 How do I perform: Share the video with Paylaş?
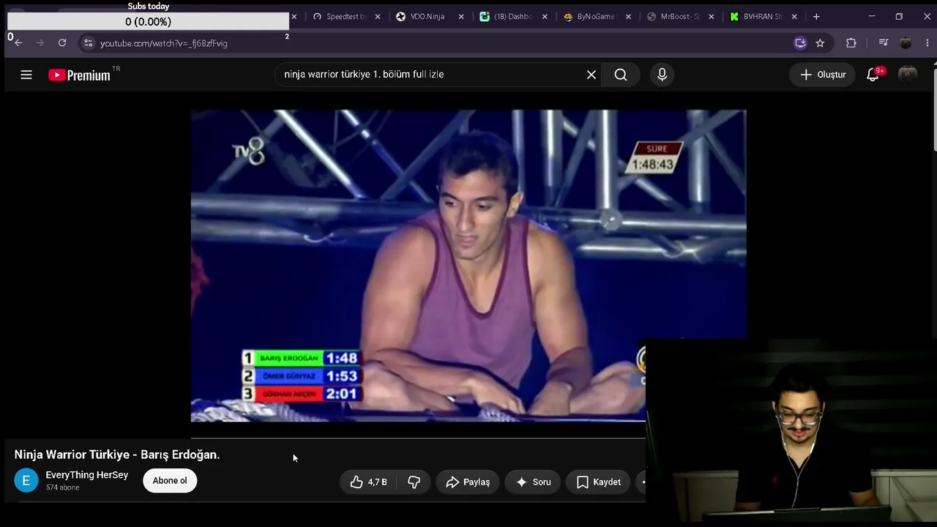click(468, 482)
